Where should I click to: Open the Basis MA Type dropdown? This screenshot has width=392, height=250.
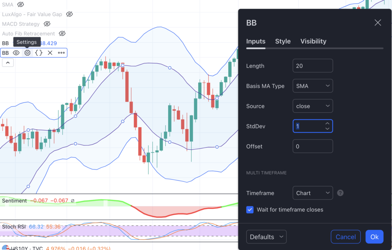point(312,85)
